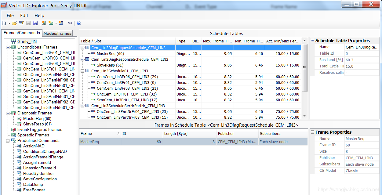Click the SrmCem_Lin3Fr01_CEM_LIN3 (17) slot icon

93,100
